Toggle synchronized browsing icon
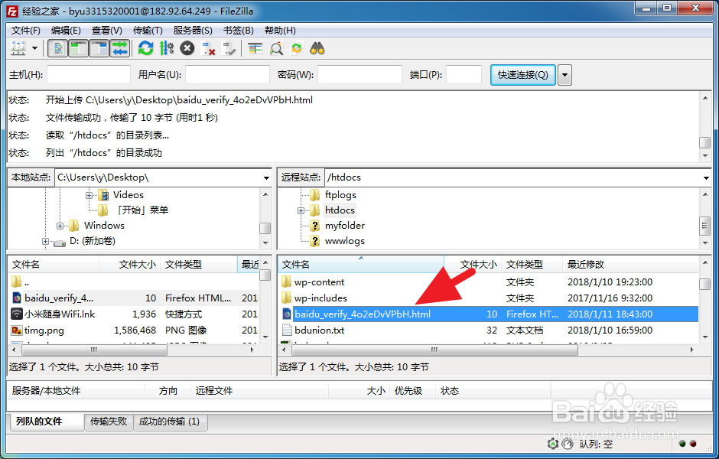The width and height of the screenshot is (719, 459). [x=297, y=48]
